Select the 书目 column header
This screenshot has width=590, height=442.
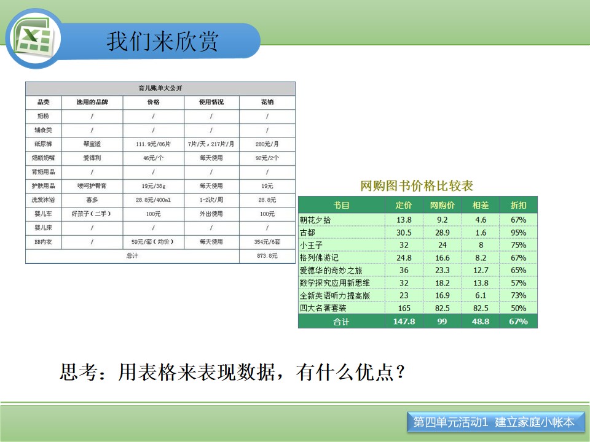[341, 205]
